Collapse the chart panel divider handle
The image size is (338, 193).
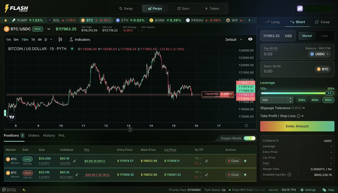130,130
